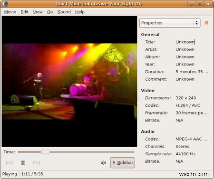This screenshot has height=179, width=214.
Task: Click the Sample rate '44100 Hz' value
Action: (185, 154)
